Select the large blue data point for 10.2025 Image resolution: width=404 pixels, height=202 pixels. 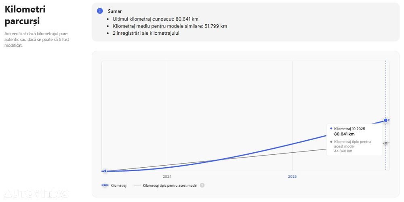[x=386, y=120]
